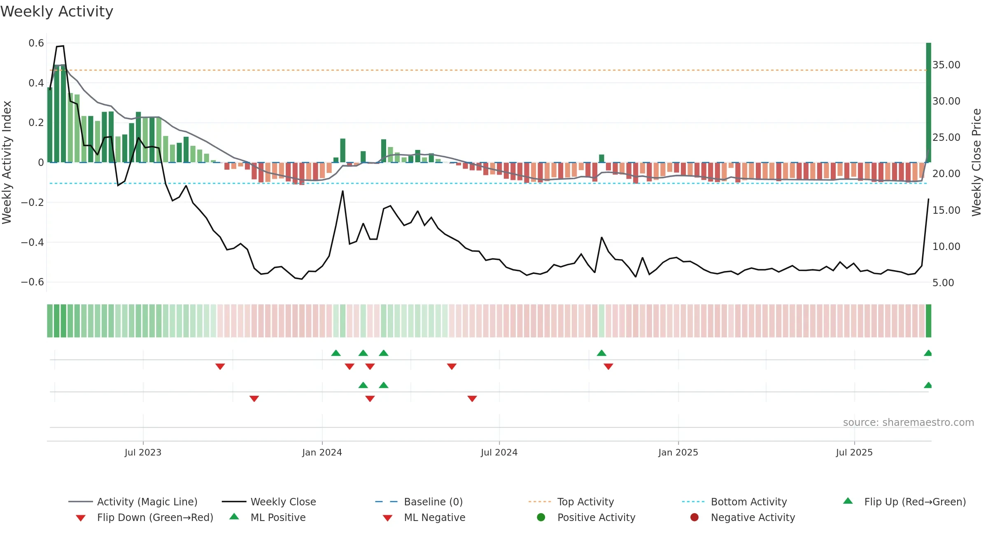Click the Weekly Close Price axis title
988x556 pixels.
coord(976,162)
